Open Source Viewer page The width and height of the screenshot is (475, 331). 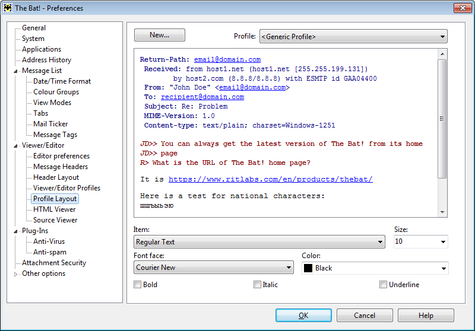point(55,220)
